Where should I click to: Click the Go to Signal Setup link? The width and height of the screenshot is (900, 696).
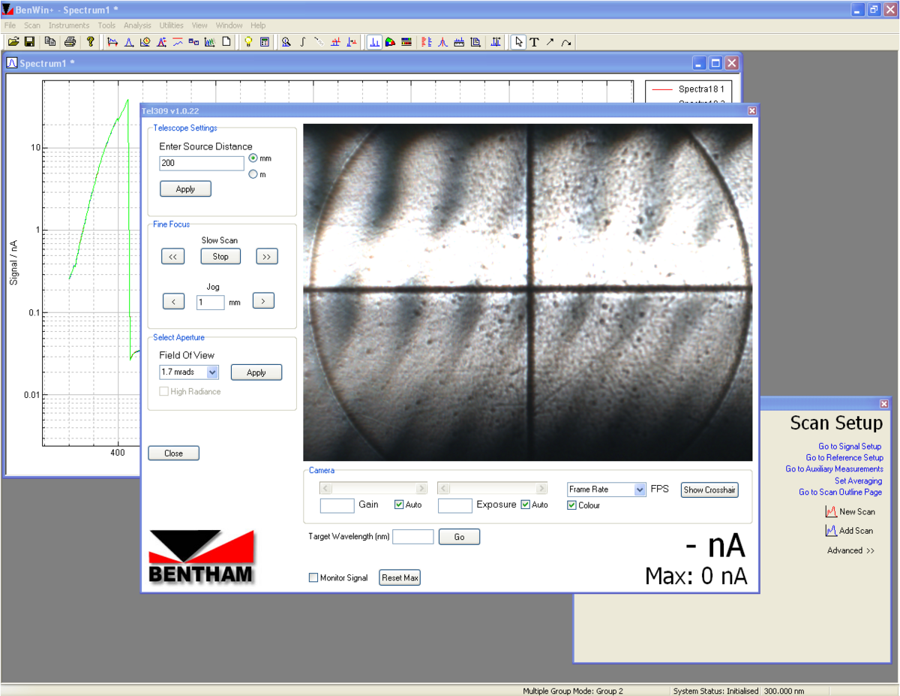coord(849,446)
